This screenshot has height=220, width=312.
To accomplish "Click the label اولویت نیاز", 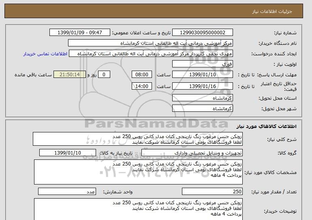I will [285, 65].
